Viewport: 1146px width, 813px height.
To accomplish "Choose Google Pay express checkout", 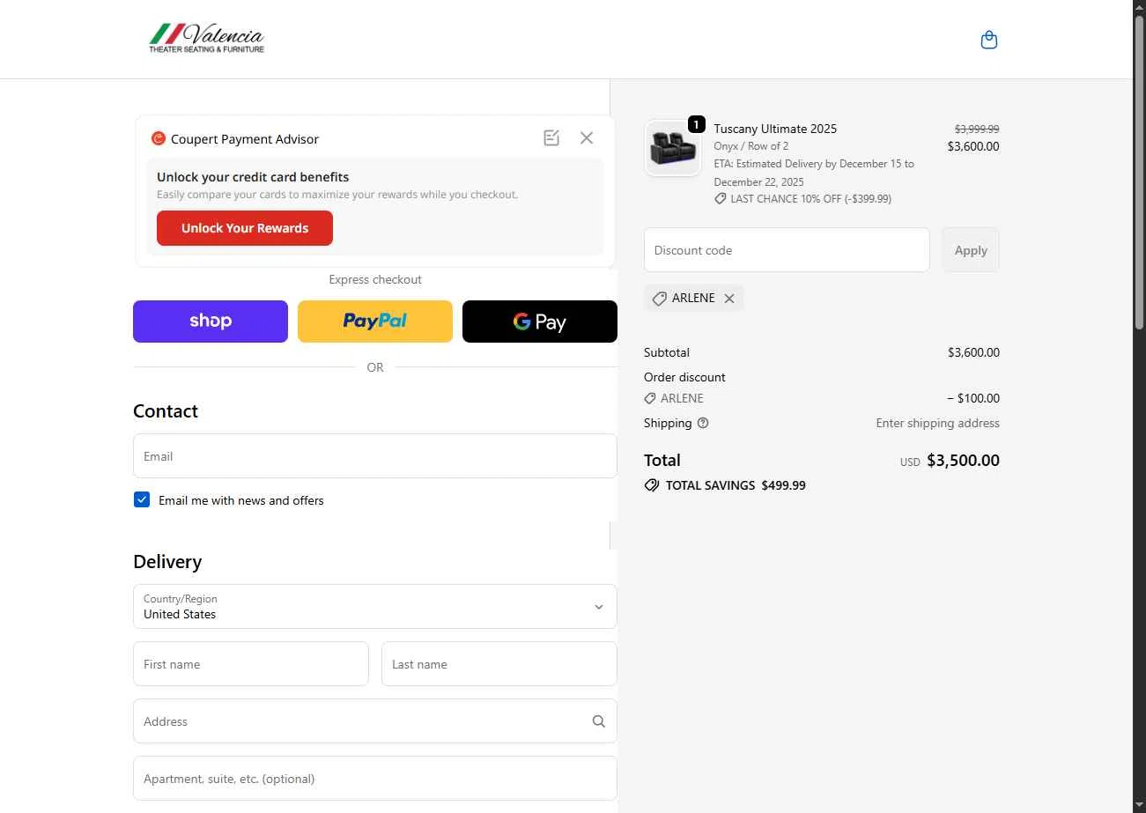I will coord(540,322).
